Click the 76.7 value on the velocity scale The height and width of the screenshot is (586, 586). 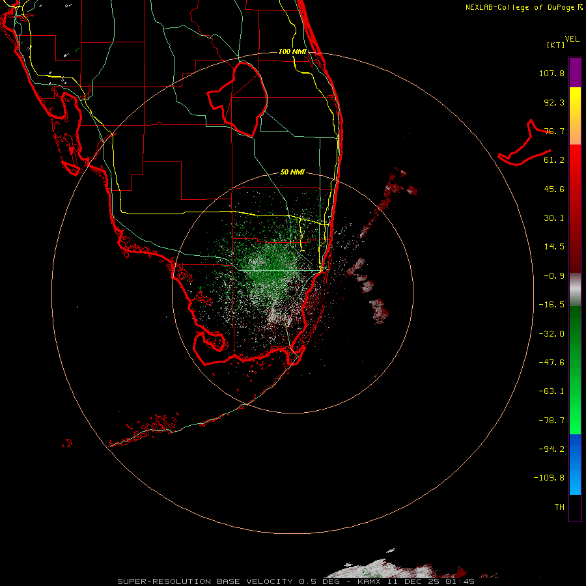click(x=554, y=131)
